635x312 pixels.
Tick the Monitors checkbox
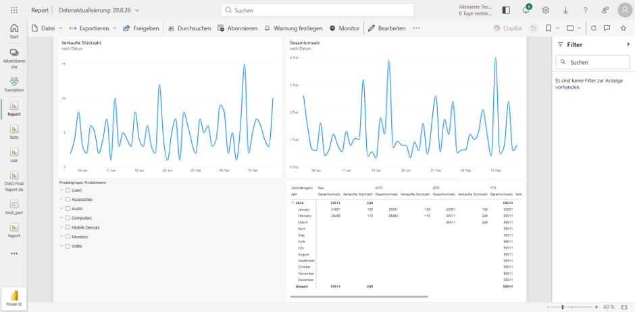pos(68,237)
